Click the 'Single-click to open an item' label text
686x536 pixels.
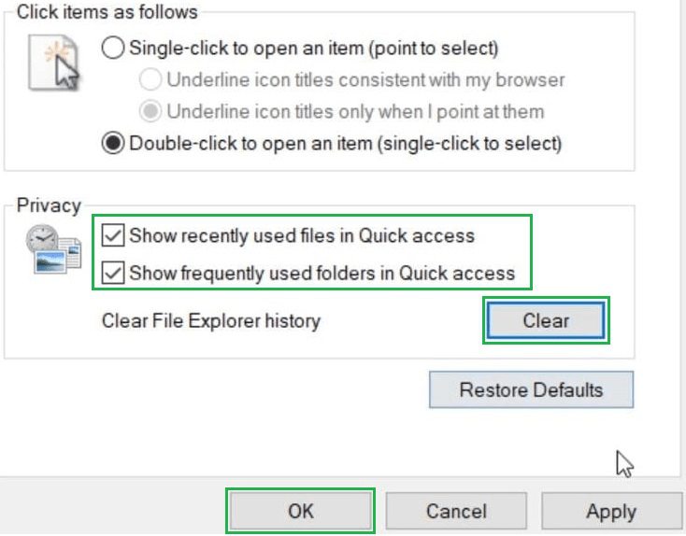coord(313,48)
